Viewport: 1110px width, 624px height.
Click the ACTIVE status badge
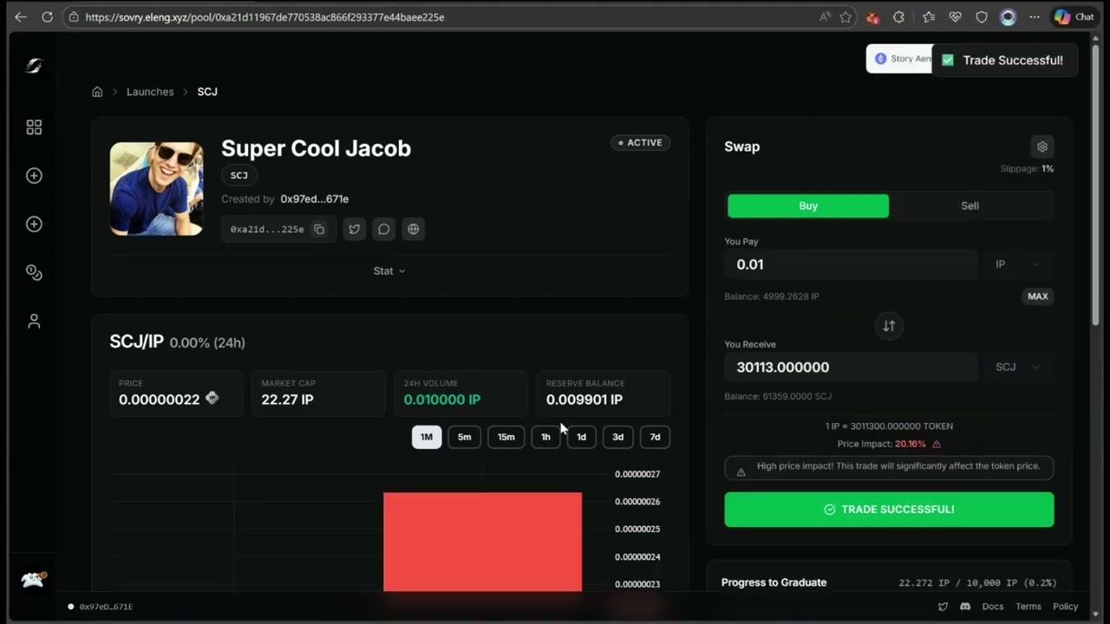[640, 143]
